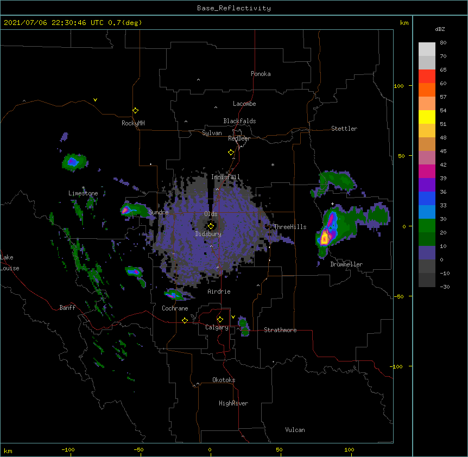Click the white asterisk marker east of Innisfail

(x=273, y=164)
